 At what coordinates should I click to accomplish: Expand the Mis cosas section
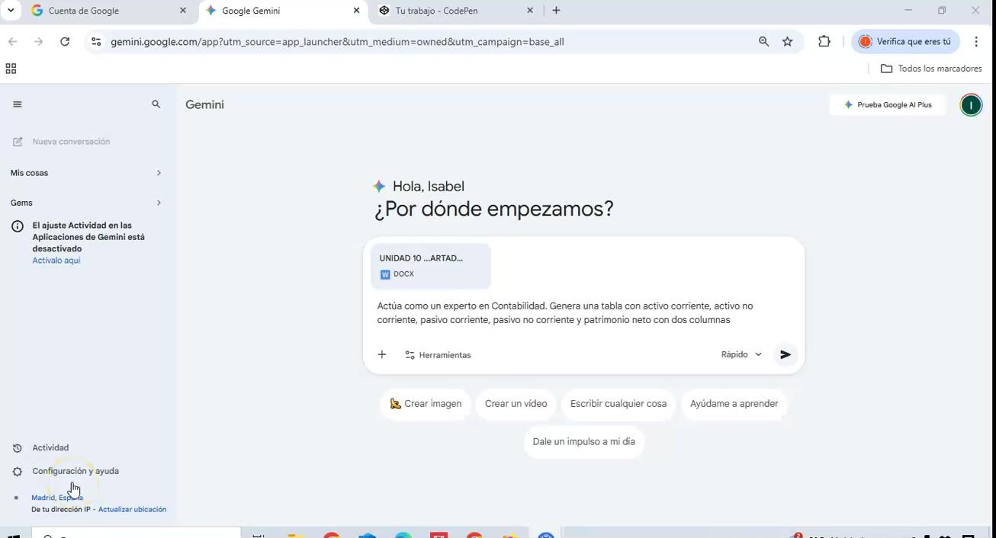[86, 173]
